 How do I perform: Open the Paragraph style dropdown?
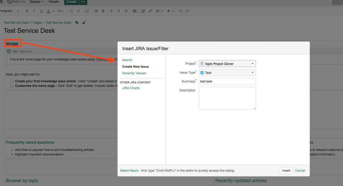click(9, 11)
